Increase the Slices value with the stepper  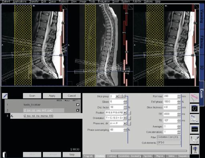pos(125,101)
